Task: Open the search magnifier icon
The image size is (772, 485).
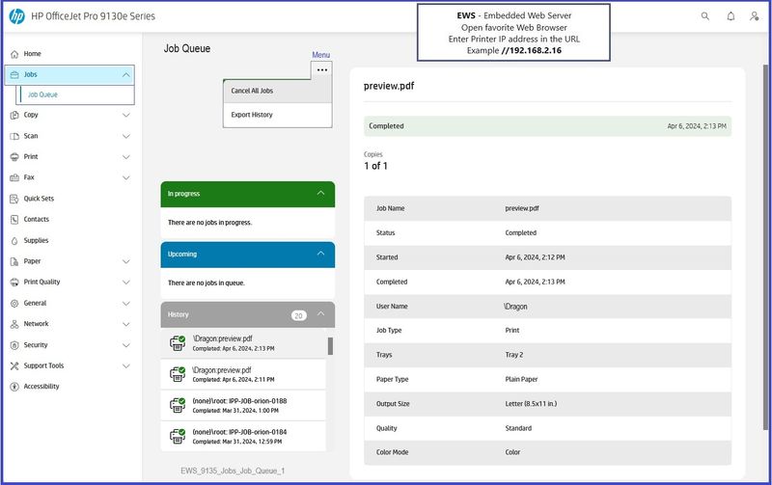Action: pyautogui.click(x=705, y=16)
